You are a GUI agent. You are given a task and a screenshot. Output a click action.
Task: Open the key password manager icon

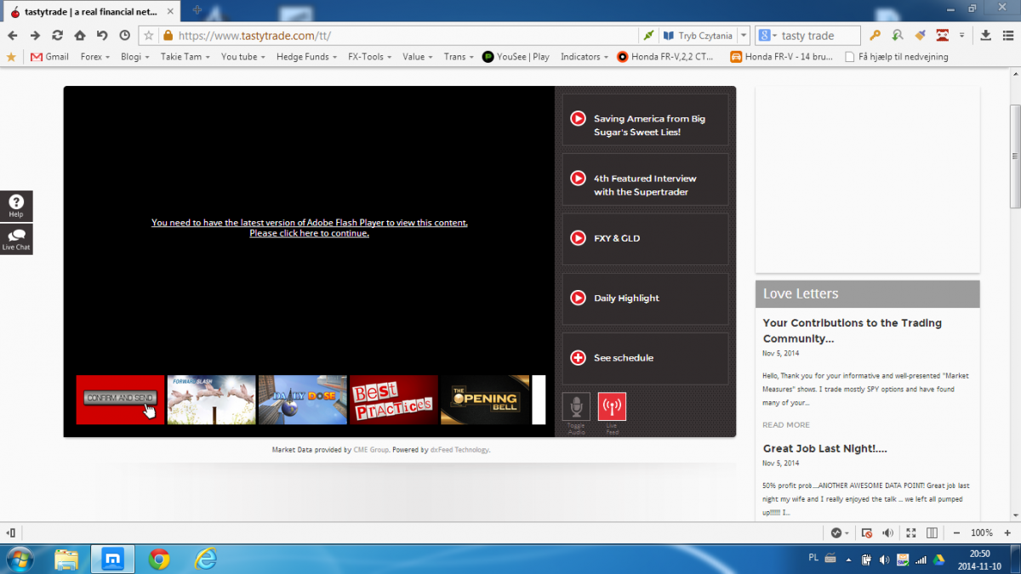(875, 36)
